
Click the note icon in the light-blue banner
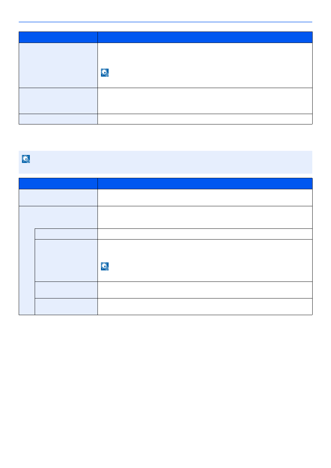point(26,159)
